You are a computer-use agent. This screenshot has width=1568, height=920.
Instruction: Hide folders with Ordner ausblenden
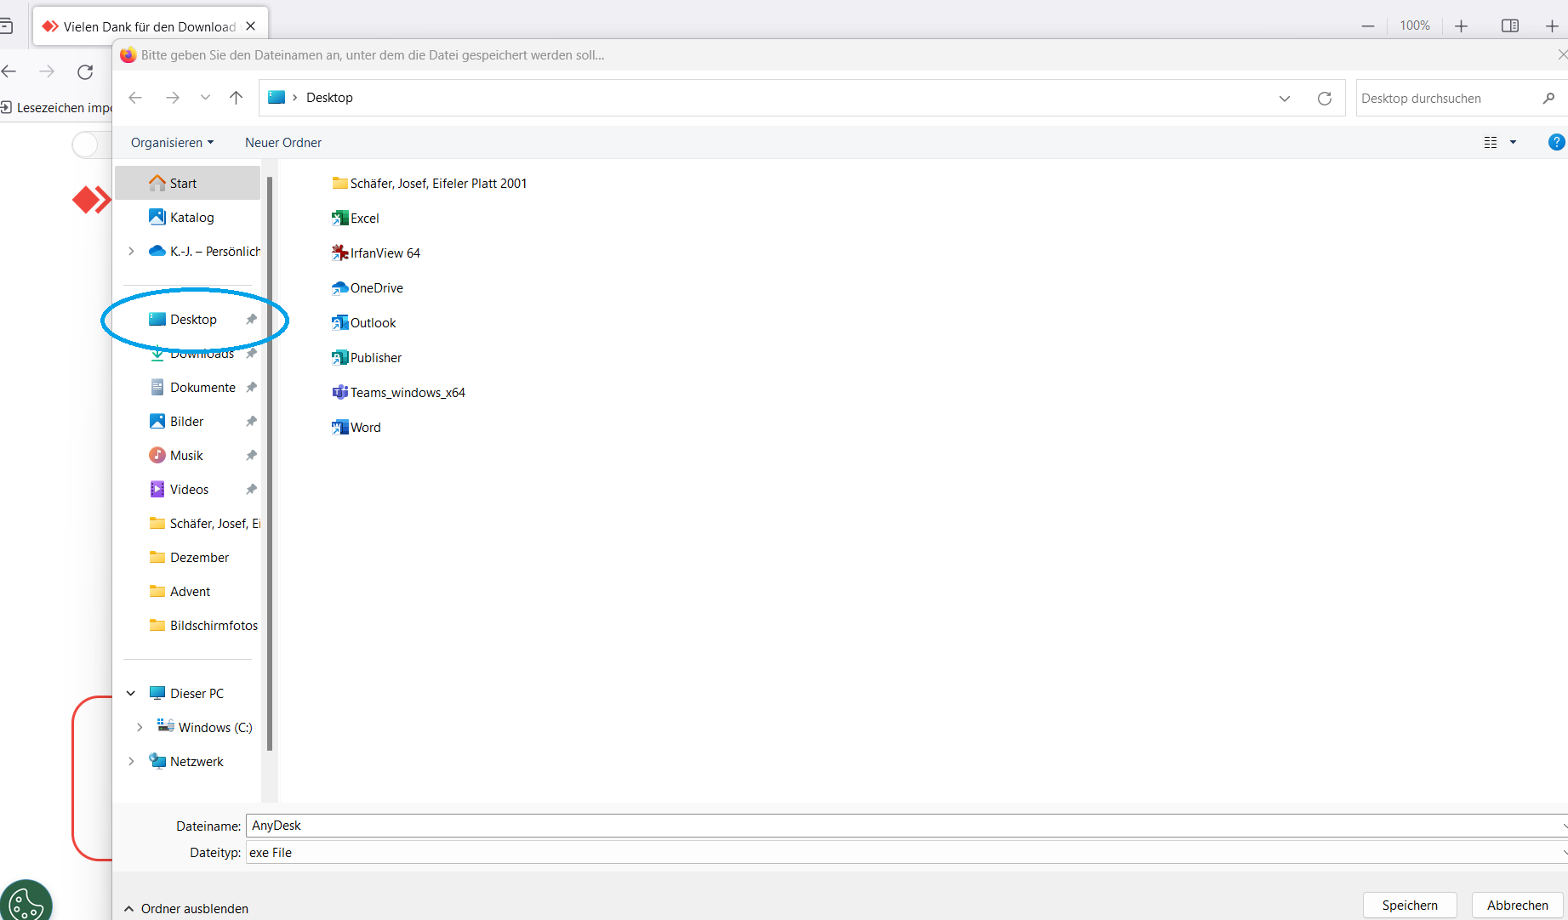click(x=186, y=909)
